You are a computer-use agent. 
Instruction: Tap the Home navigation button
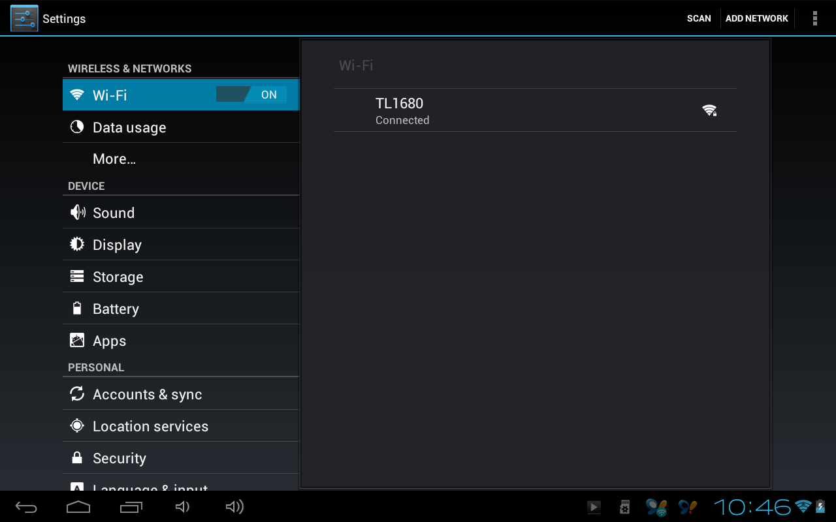[78, 507]
